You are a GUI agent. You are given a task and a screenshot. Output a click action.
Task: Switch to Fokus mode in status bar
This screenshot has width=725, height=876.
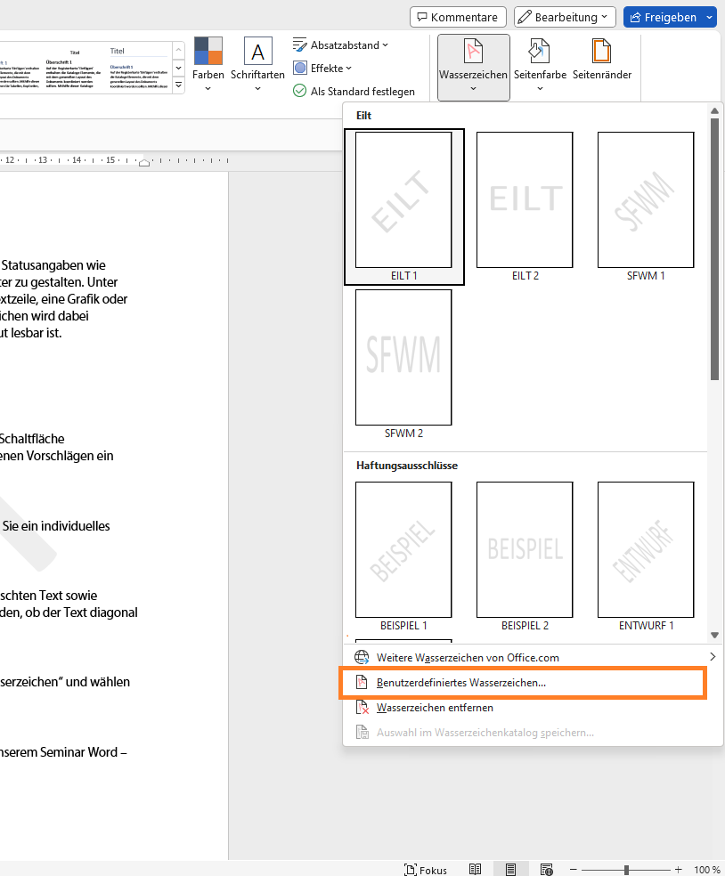click(425, 869)
